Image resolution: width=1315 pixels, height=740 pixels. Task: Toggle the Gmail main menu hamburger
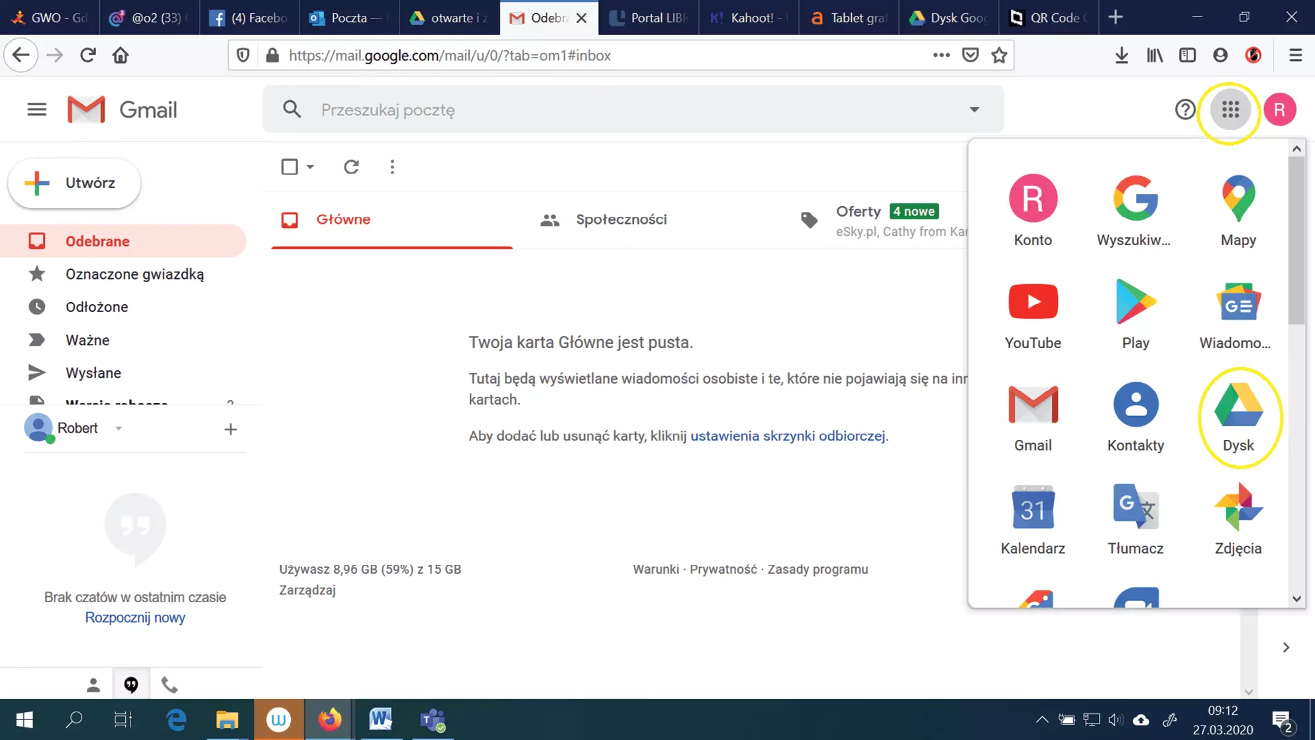click(36, 109)
